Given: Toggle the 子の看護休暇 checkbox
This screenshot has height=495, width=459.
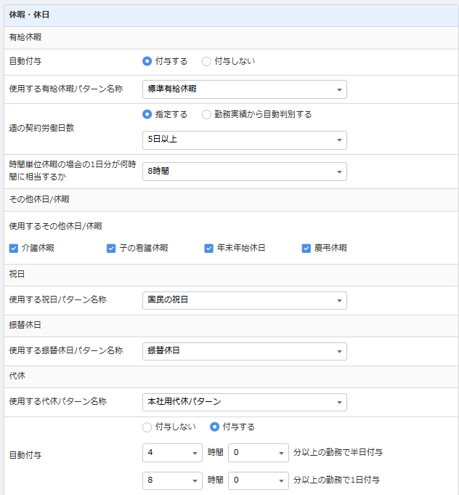Looking at the screenshot, I should 111,248.
